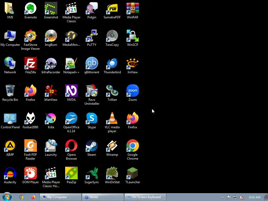Launch Firefox from the taskbar quick launch

point(33,197)
